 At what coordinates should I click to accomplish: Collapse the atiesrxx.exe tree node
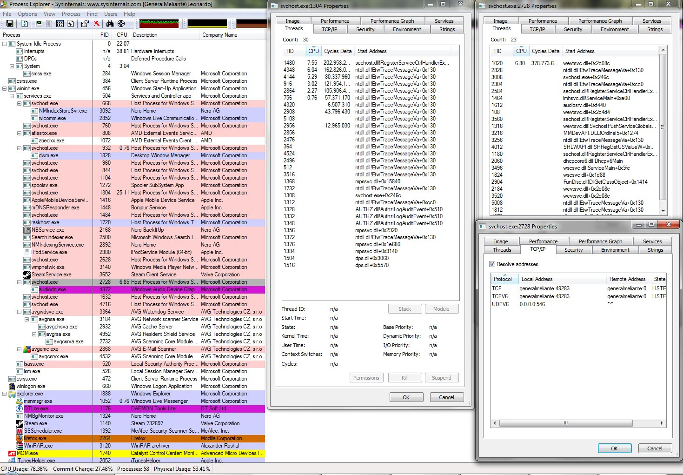tap(20, 133)
